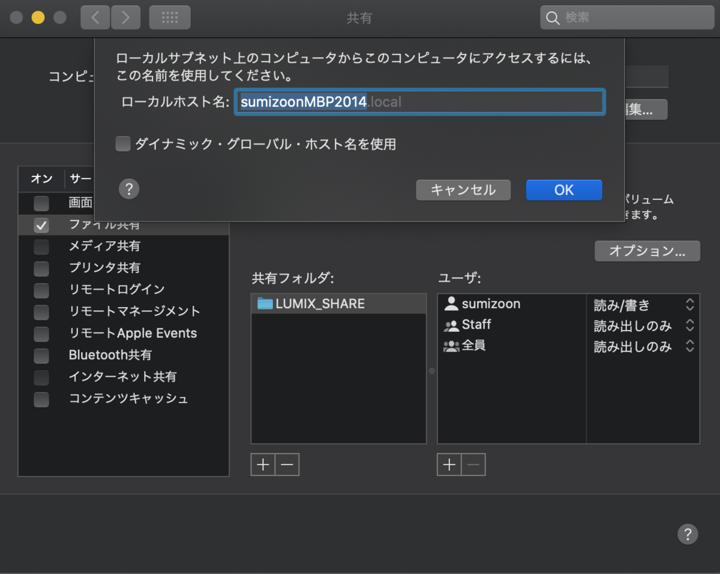Disable ファイル共有 service checkbox
This screenshot has width=720, height=574.
point(41,225)
